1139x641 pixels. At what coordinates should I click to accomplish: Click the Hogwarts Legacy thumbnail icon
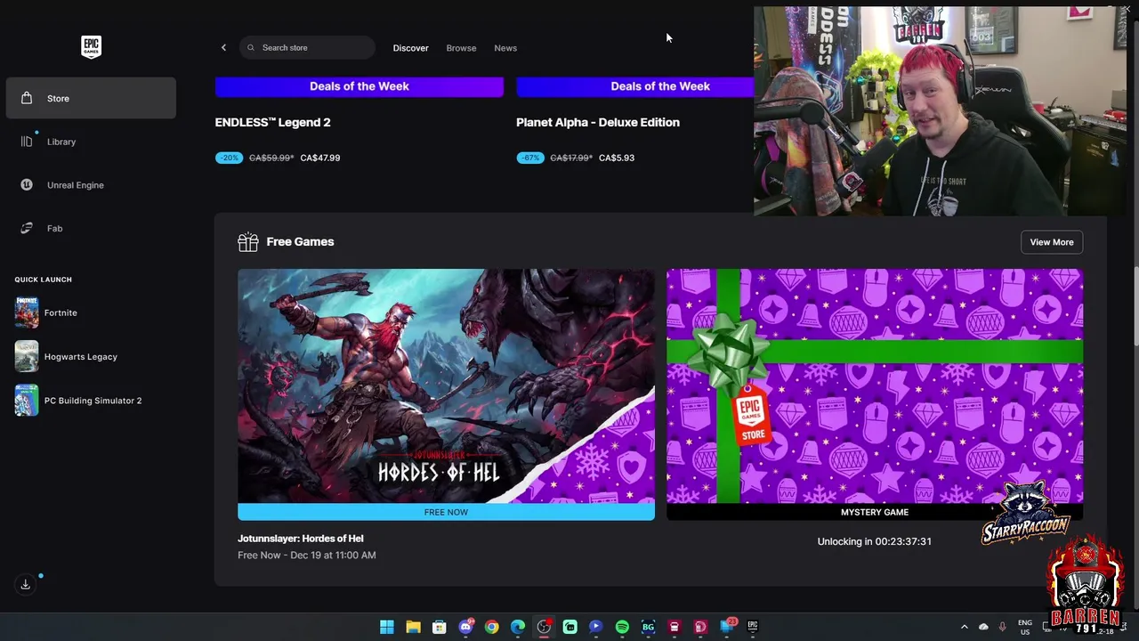27,356
